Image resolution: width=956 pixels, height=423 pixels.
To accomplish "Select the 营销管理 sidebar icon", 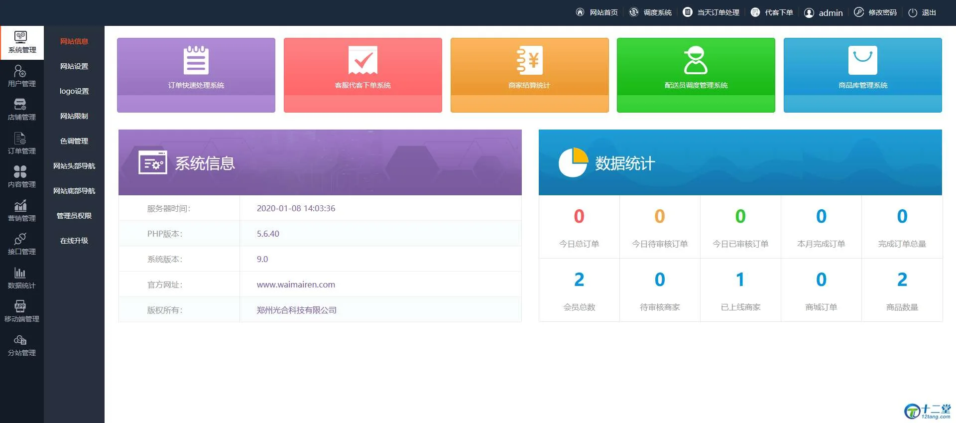I will coord(21,211).
